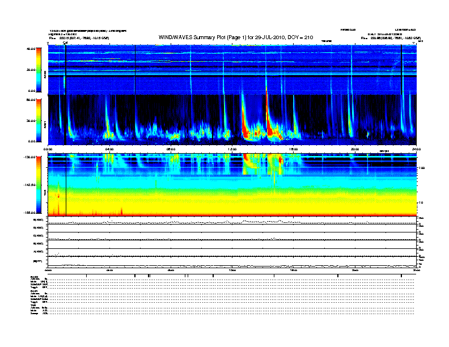Screen dimensions: 449x347
Task: Click the '20:00' label under the RAD1 spectrogram
Action: pos(355,149)
